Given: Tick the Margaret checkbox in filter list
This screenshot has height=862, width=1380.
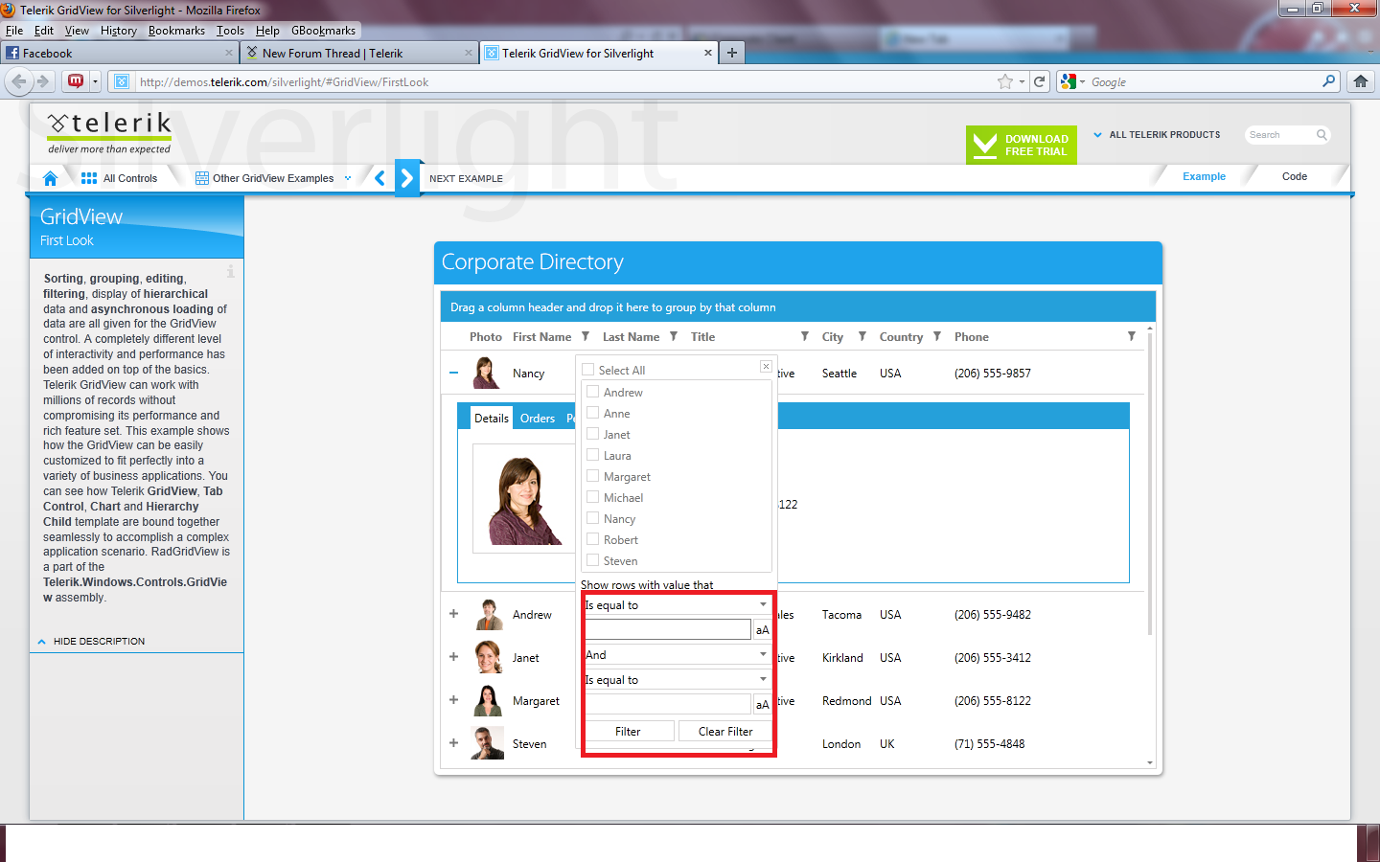Looking at the screenshot, I should [x=593, y=476].
